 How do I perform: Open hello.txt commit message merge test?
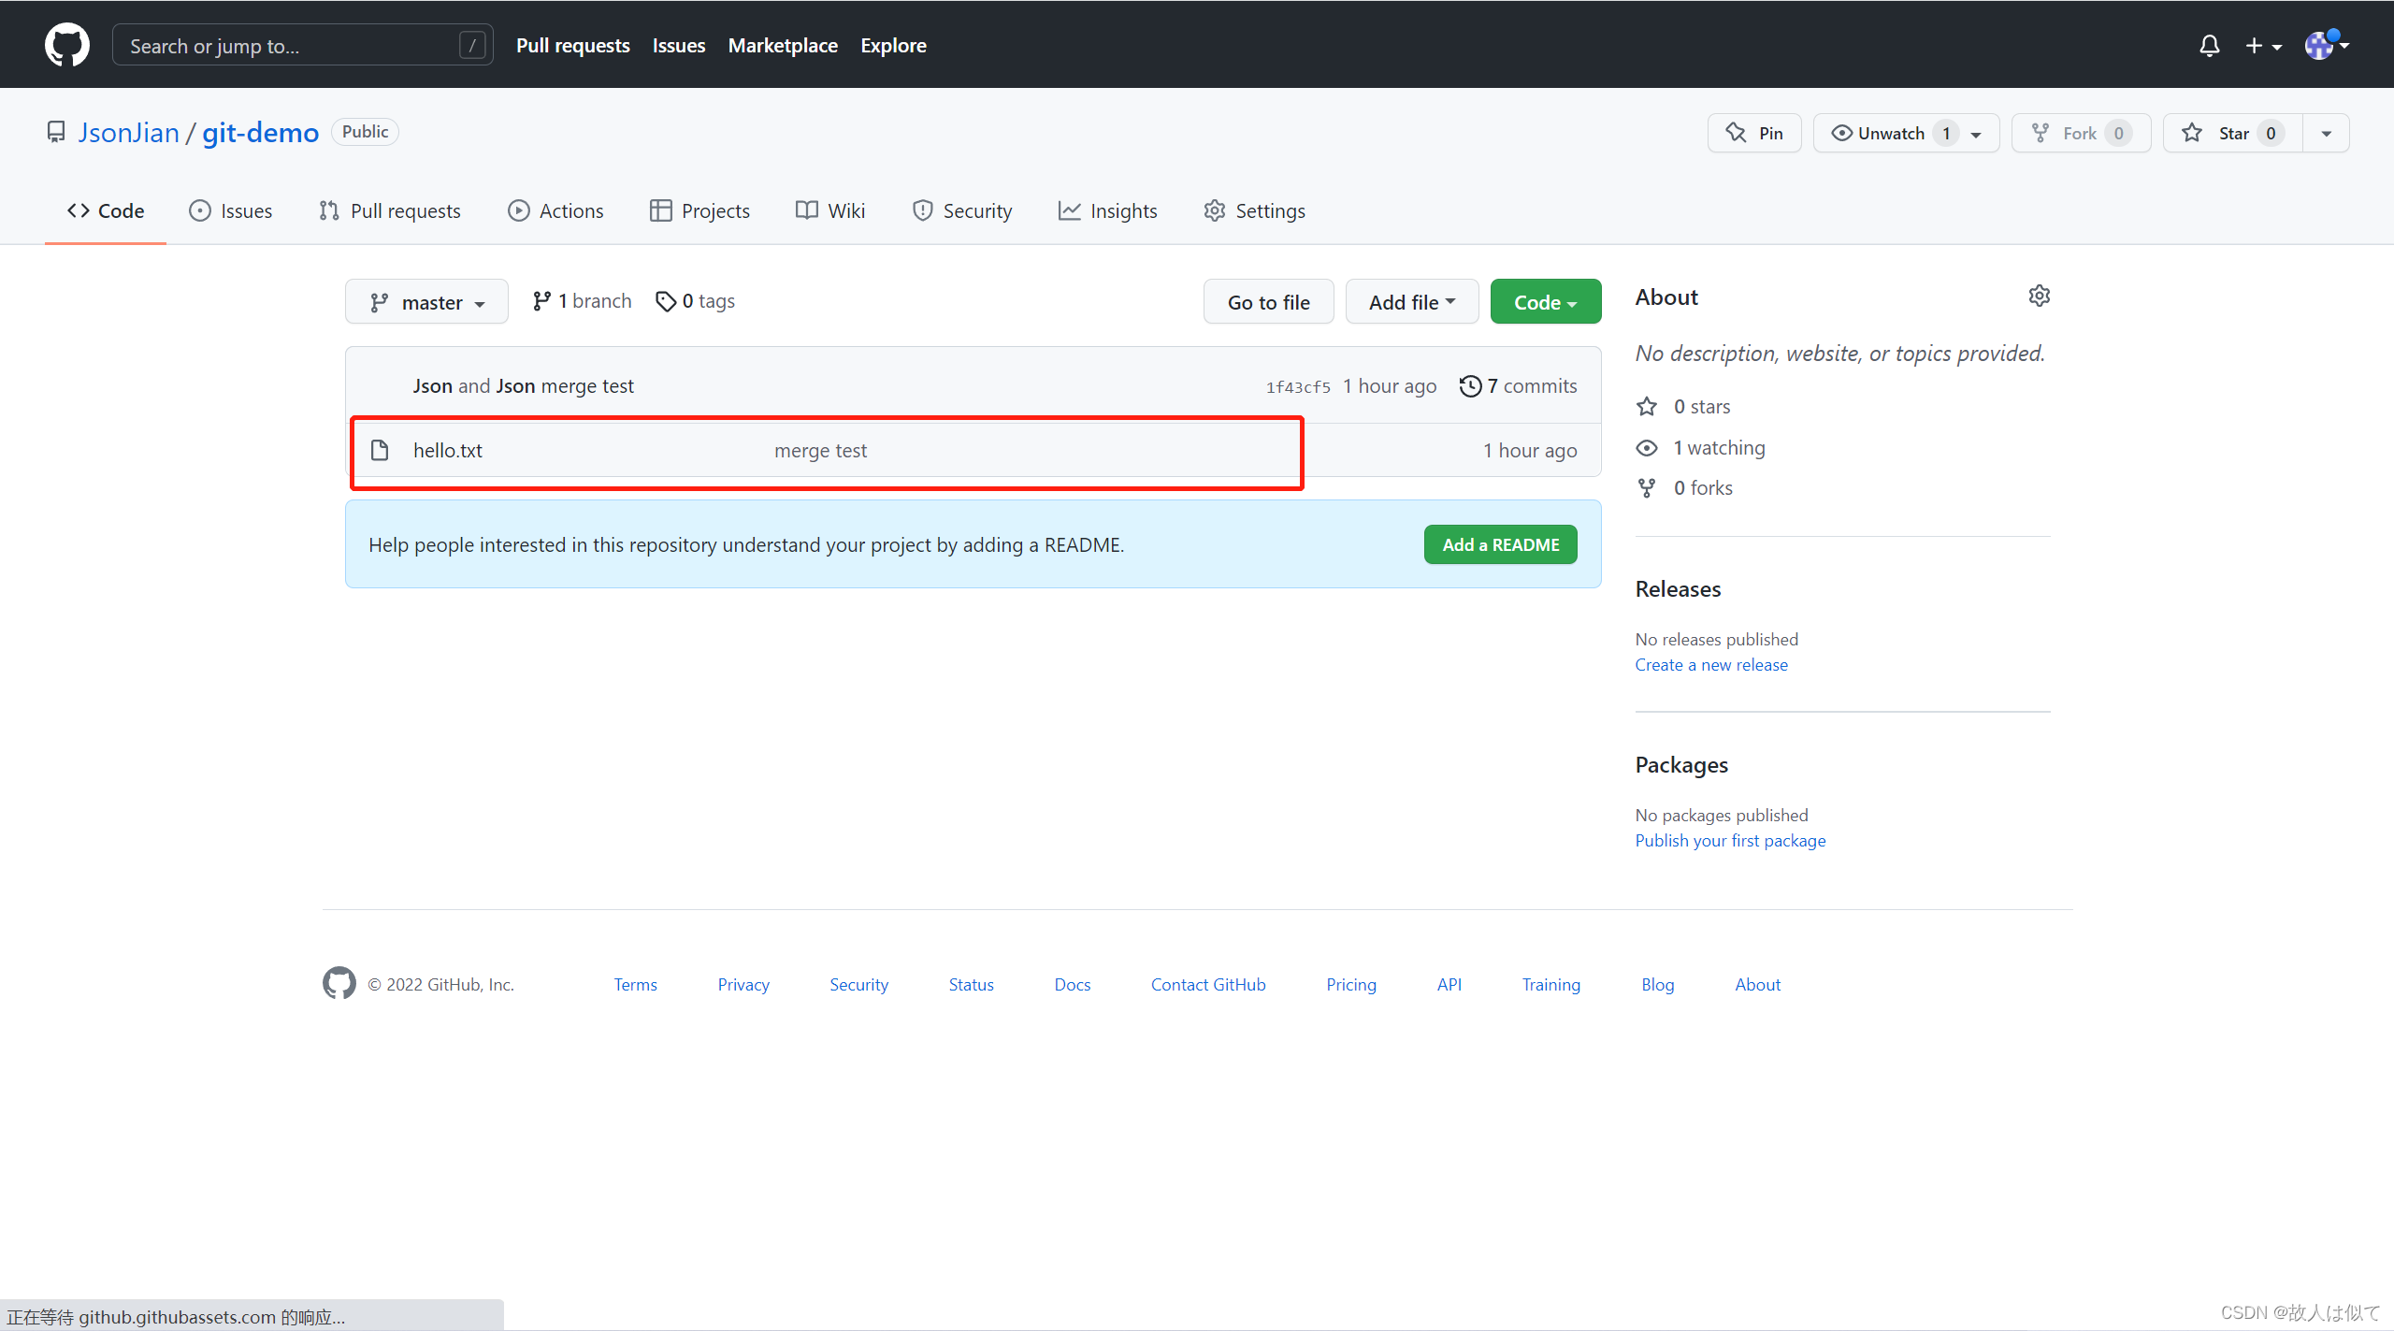tap(820, 450)
